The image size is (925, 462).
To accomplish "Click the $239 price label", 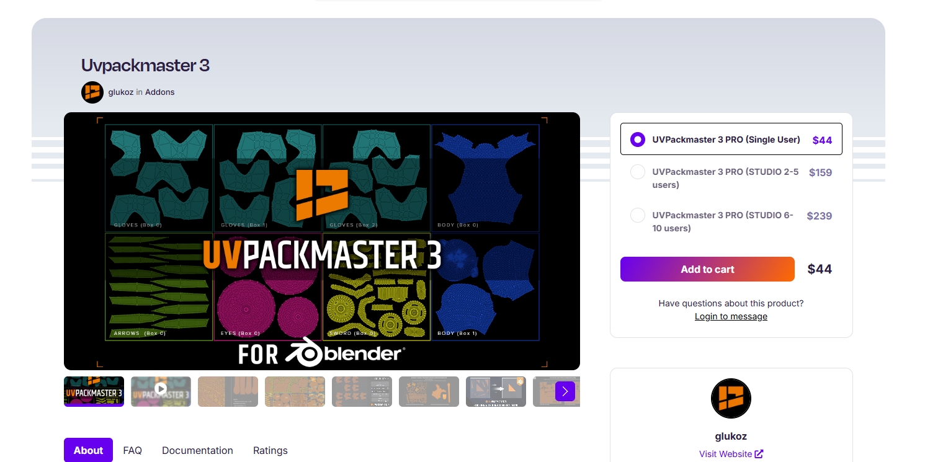I will click(x=820, y=216).
